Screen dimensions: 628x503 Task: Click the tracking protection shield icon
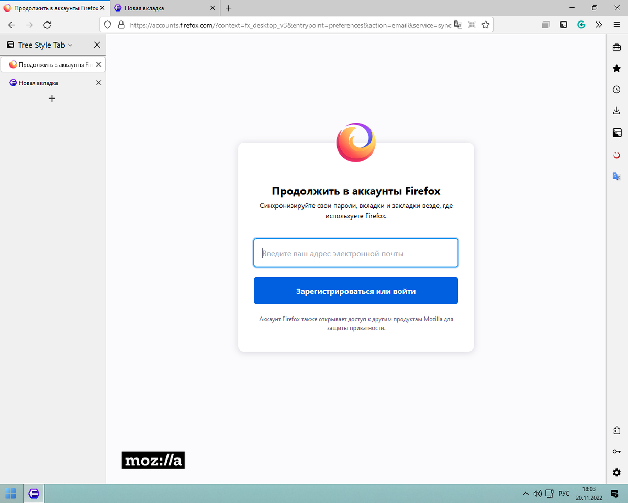(x=108, y=25)
